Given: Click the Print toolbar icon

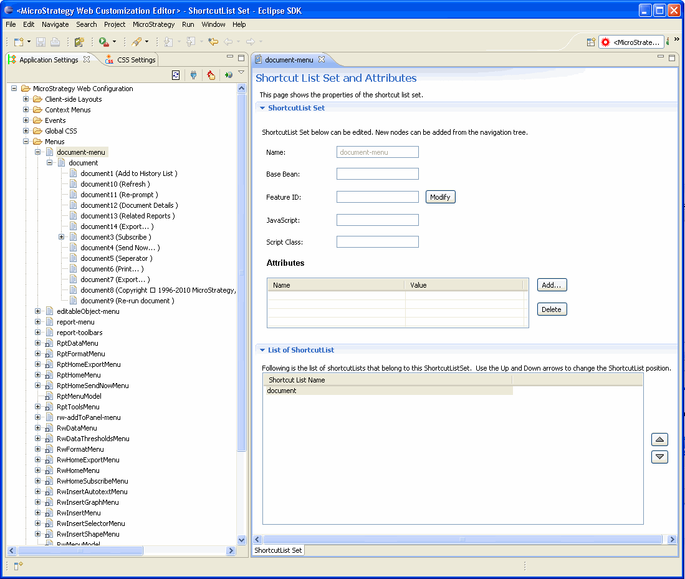Looking at the screenshot, I should pos(55,42).
